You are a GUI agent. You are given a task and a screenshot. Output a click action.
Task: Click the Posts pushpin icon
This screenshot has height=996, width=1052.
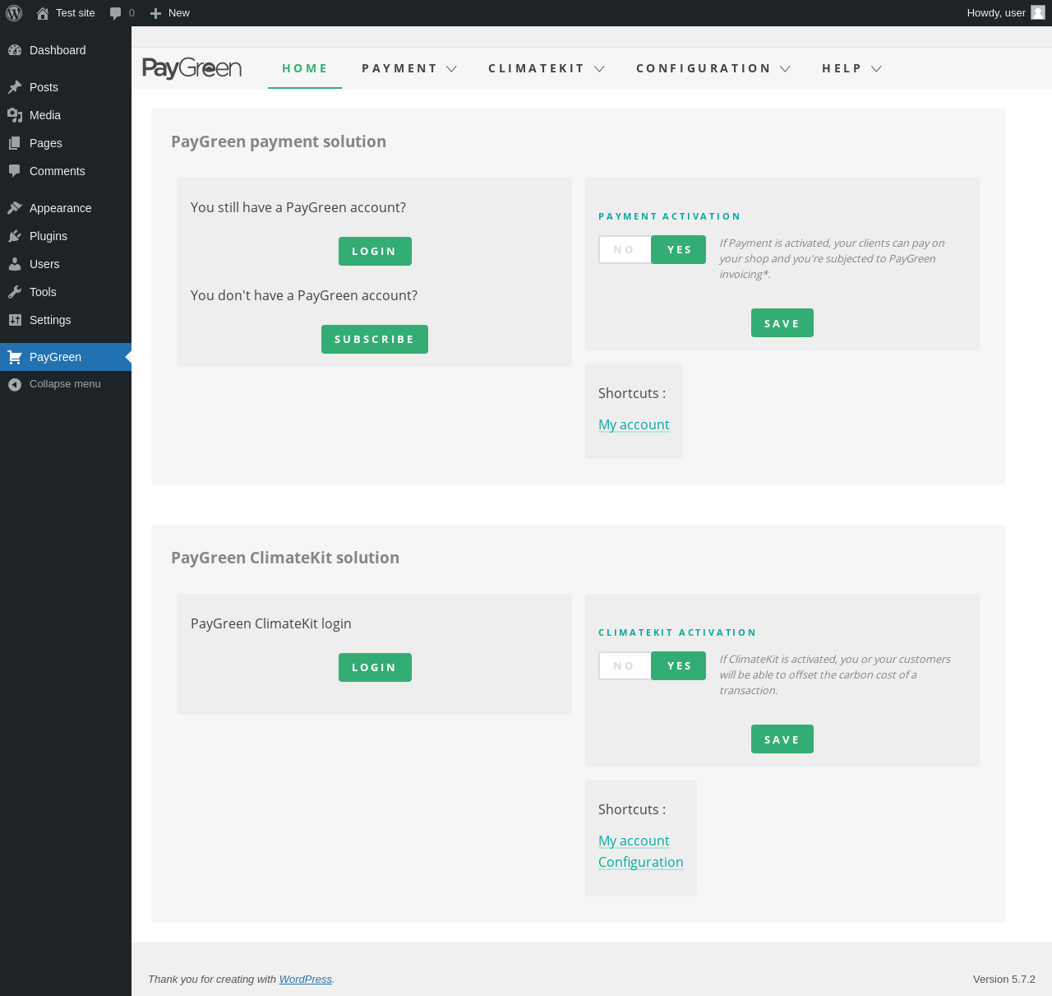[15, 87]
